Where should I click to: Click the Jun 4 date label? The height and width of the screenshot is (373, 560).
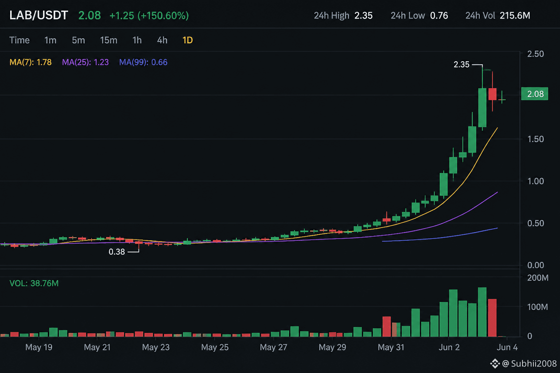point(507,347)
